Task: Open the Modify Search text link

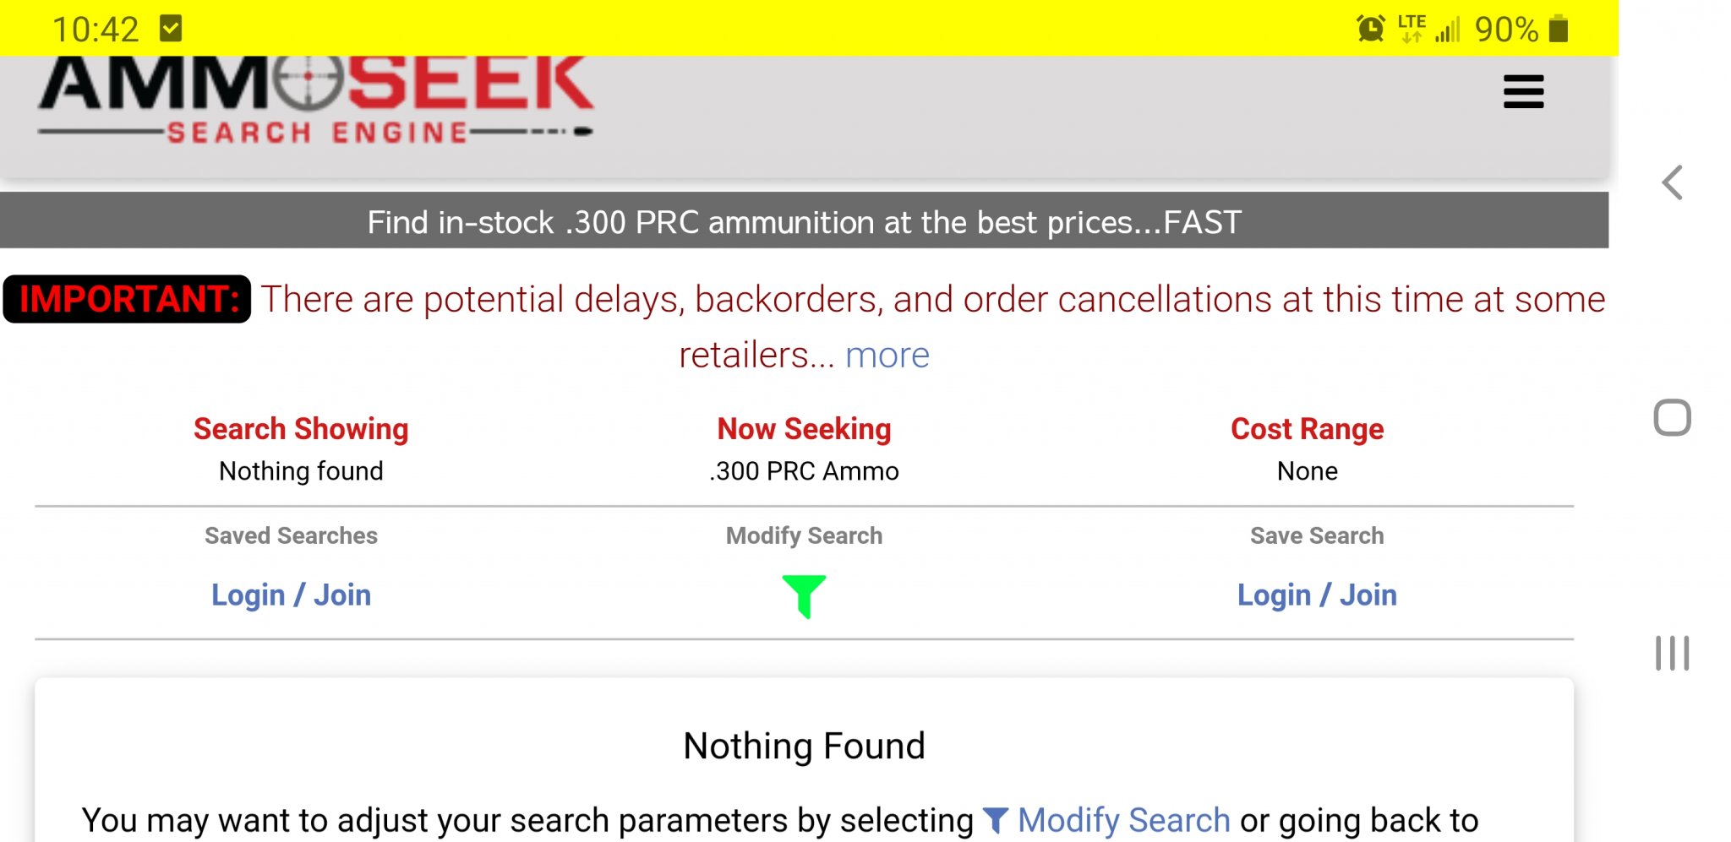Action: tap(1123, 820)
